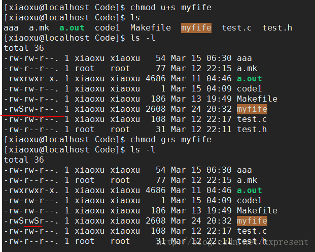This screenshot has width=315, height=252.
Task: Click size '2608' on the -rwSrw-r--. row
Action: pos(156,109)
